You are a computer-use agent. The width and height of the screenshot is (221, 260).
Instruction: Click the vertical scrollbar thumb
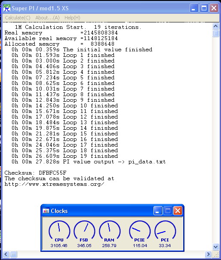[216, 33]
